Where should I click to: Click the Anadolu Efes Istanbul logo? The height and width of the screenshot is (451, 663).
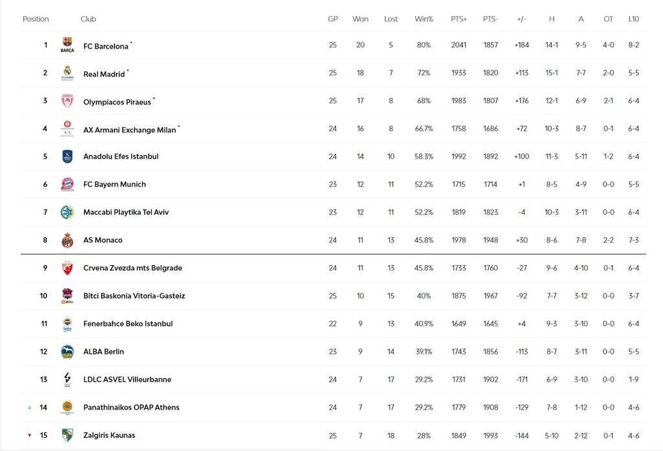(67, 156)
